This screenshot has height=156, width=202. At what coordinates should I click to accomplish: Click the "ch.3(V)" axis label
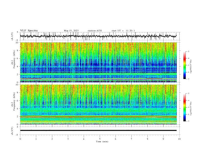(x=12, y=131)
